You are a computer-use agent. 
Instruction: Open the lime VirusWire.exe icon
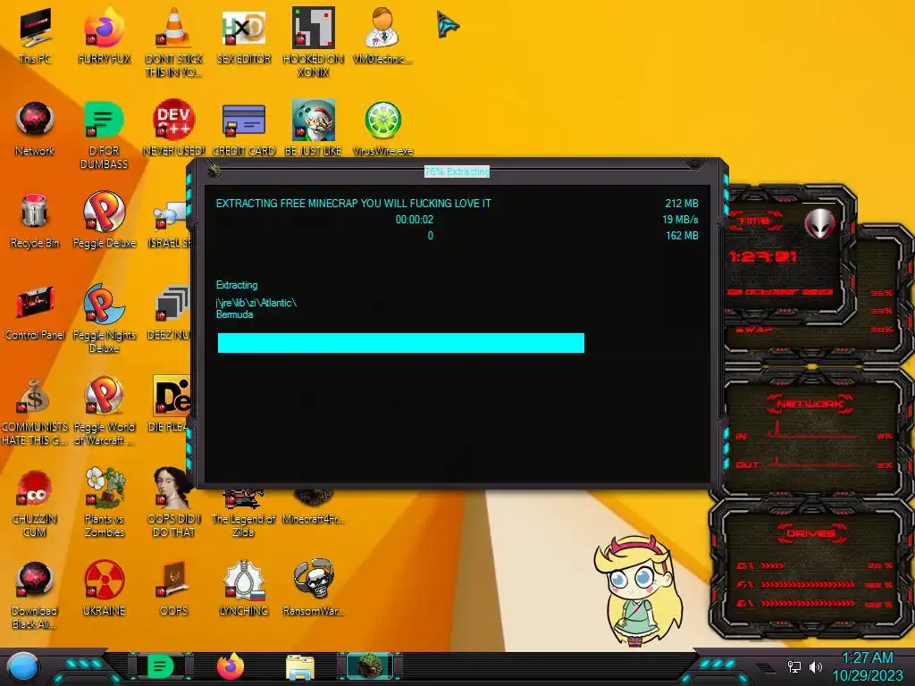382,129
